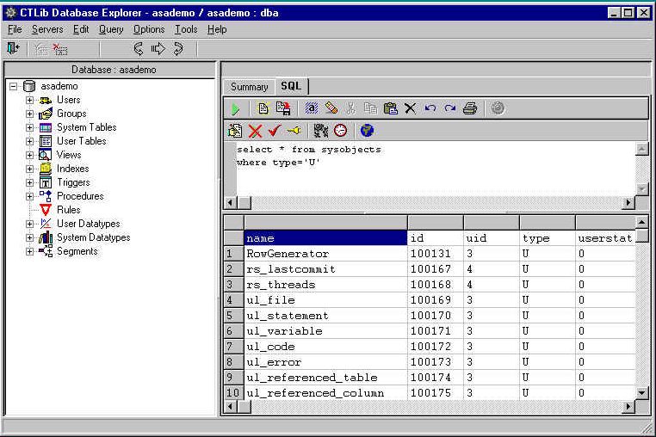Image resolution: width=656 pixels, height=437 pixels.
Task: Click the red X rollback icon
Action: (255, 132)
